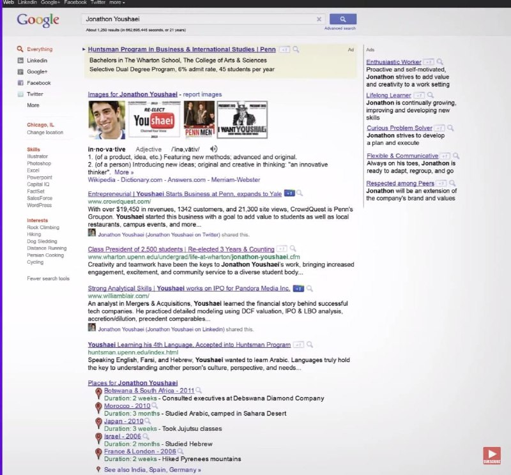Viewport: 511px width, 475px height.
Task: Open Images for Jonathon Youshaei
Action: click(132, 94)
